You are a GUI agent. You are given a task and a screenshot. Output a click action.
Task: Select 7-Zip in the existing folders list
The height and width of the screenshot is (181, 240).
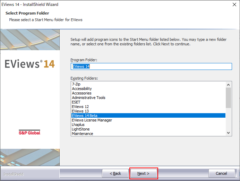click(x=148, y=84)
